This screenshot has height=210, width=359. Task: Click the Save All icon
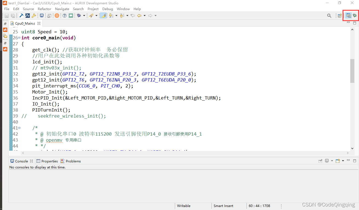[x=13, y=16]
